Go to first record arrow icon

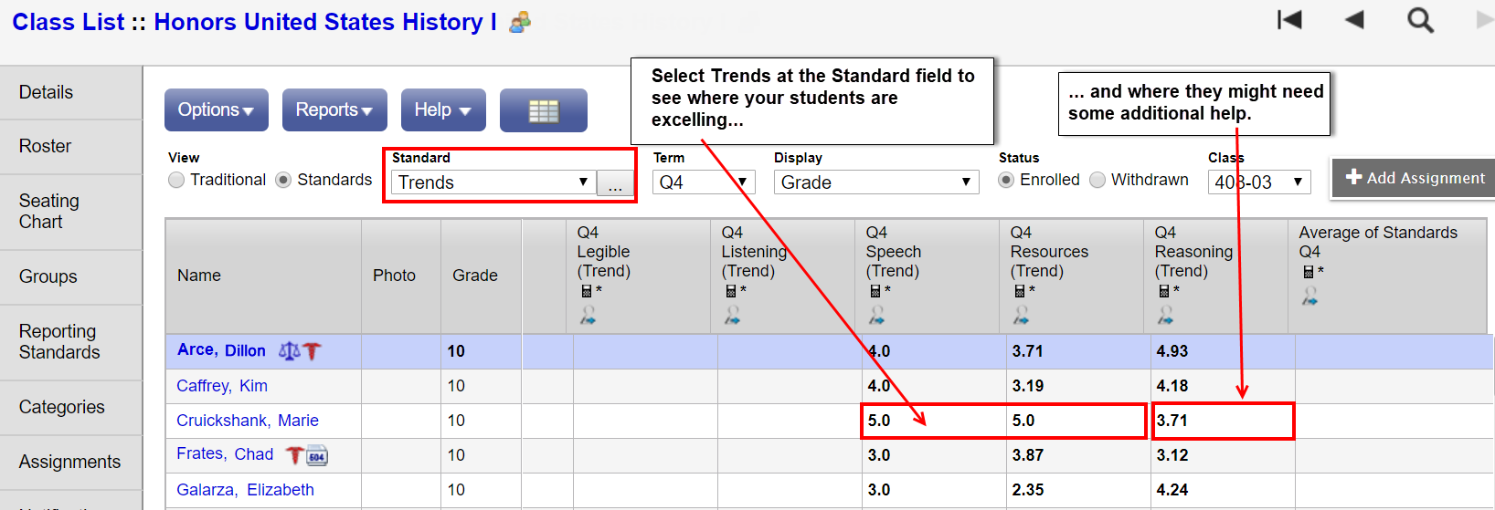1289,20
